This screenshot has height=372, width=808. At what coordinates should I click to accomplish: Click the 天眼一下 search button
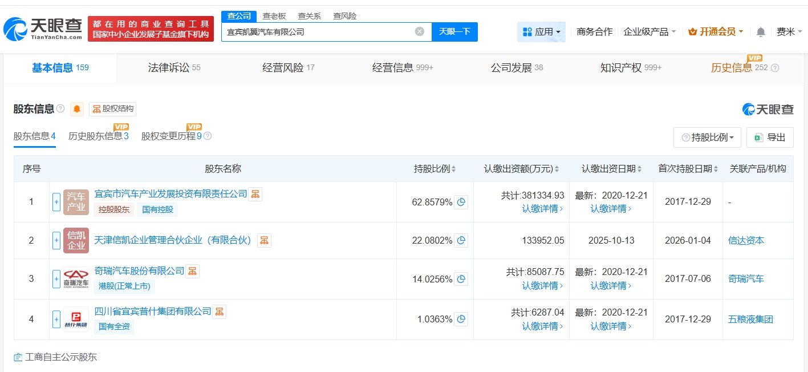[454, 32]
